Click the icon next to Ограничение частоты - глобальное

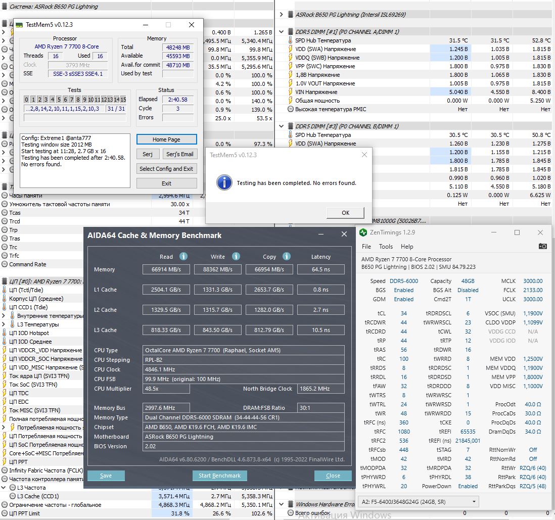pos(5,505)
